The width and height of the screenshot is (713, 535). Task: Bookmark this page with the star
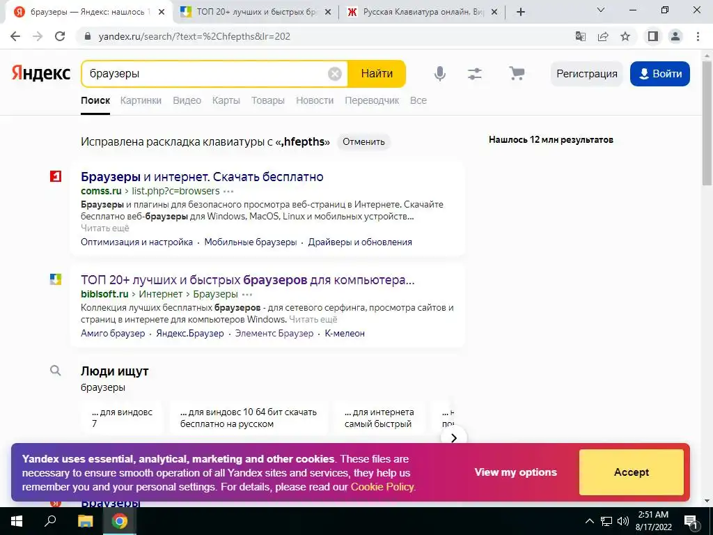tap(625, 36)
